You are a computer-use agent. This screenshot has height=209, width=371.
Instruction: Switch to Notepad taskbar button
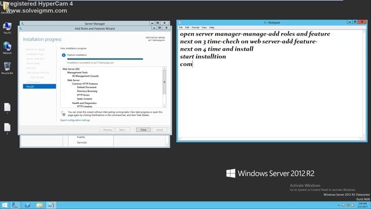pos(51,205)
